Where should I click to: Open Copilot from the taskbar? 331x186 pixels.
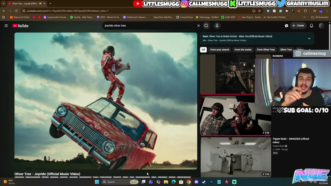(x=158, y=182)
